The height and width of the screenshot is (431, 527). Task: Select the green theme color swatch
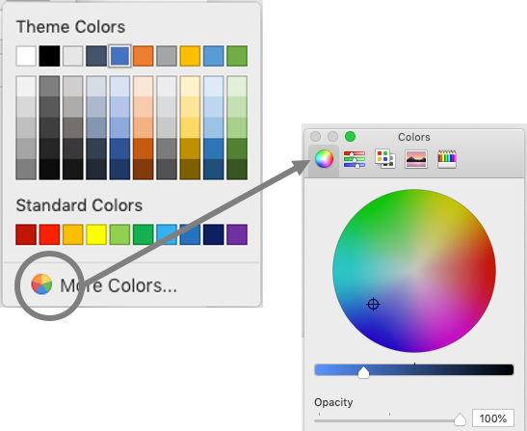point(237,56)
